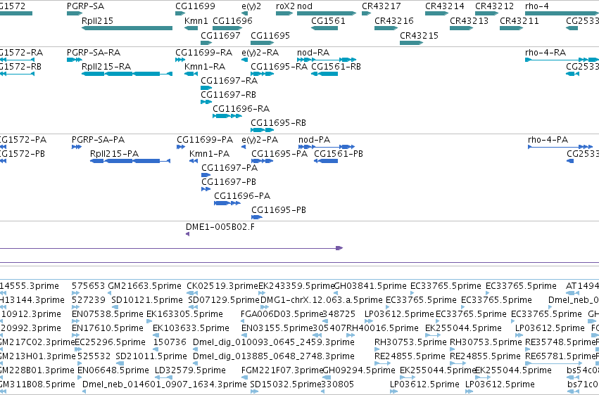This screenshot has width=599, height=395.
Task: Click the roX2 gene label
Action: 285,6
